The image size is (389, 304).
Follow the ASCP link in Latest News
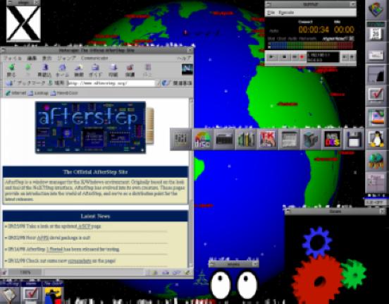pos(83,226)
